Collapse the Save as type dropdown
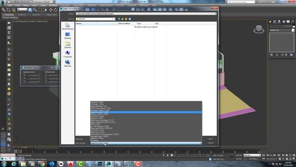296x167 pixels. click(x=200, y=143)
